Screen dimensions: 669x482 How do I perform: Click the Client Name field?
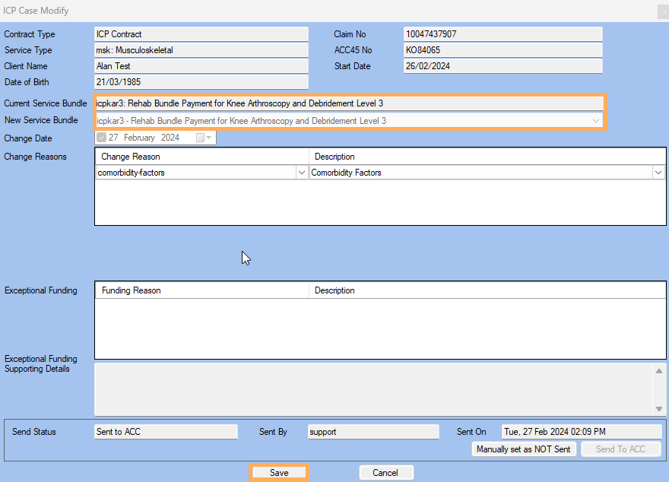(x=201, y=66)
